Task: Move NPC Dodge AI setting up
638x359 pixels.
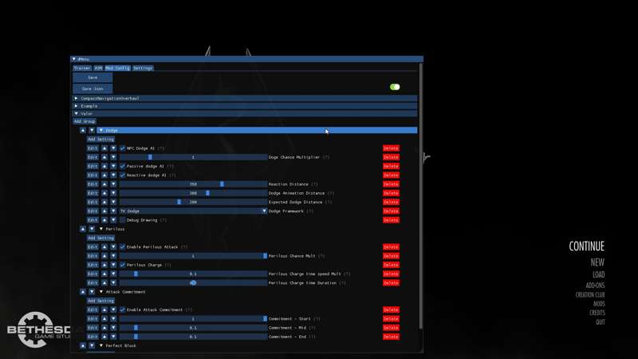Action: click(104, 148)
